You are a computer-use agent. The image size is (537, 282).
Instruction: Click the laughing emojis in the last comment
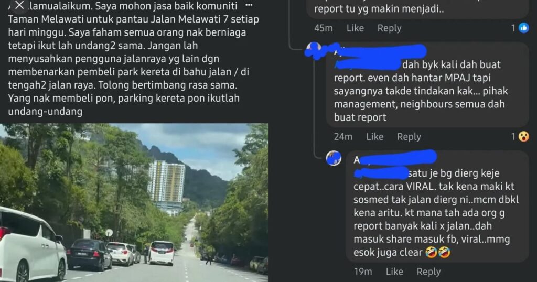coord(438,253)
